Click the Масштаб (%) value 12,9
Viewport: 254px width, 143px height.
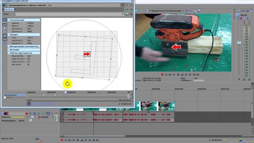point(29,56)
